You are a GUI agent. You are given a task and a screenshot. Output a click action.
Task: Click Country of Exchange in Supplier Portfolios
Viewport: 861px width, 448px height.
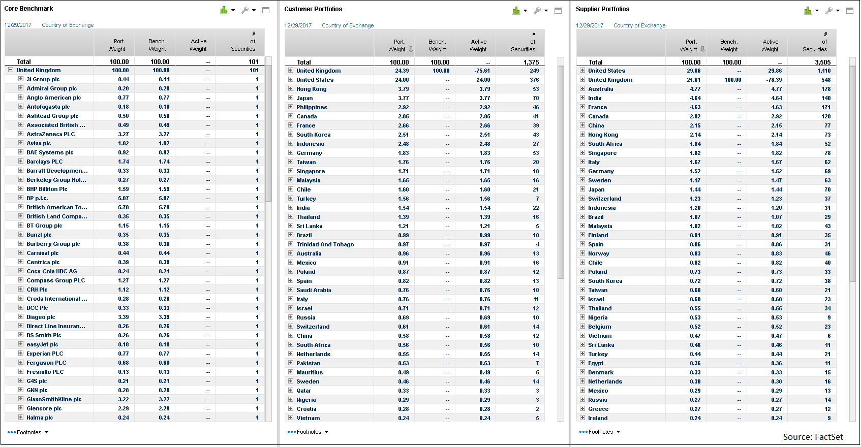point(639,25)
